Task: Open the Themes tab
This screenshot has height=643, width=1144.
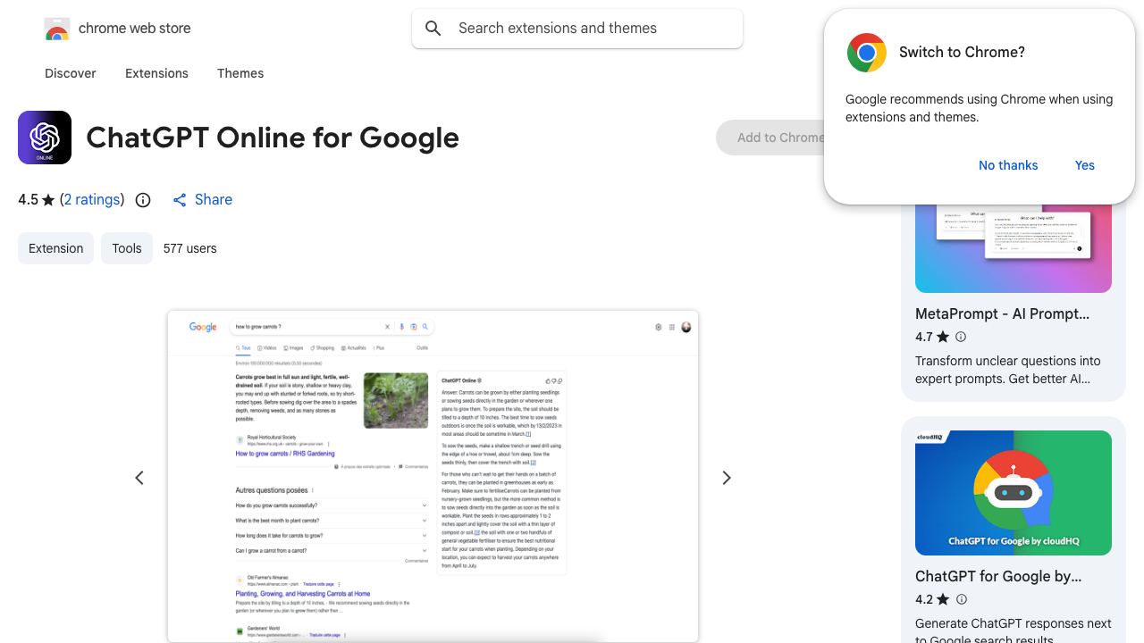Action: click(x=240, y=73)
